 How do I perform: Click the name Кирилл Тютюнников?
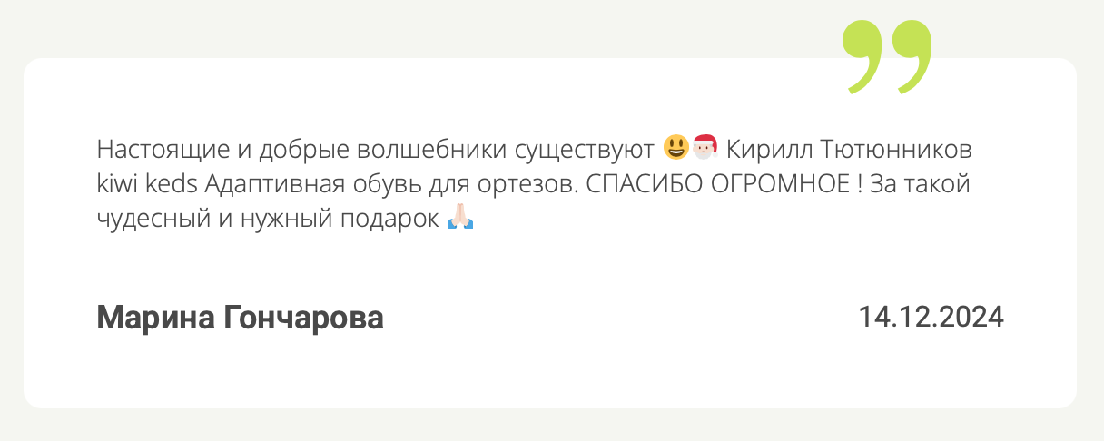click(850, 147)
